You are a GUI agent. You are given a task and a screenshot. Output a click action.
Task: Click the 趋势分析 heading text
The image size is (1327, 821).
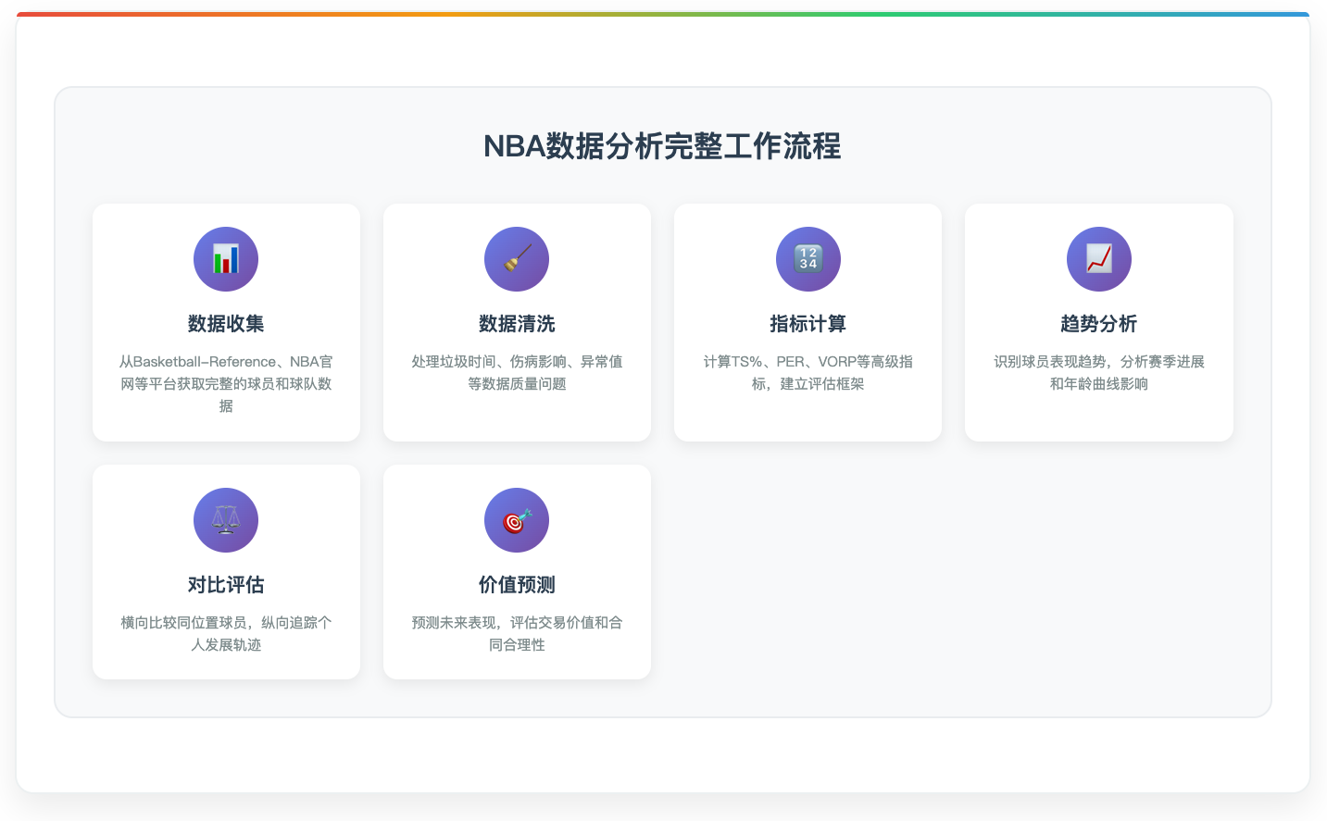pos(1098,322)
